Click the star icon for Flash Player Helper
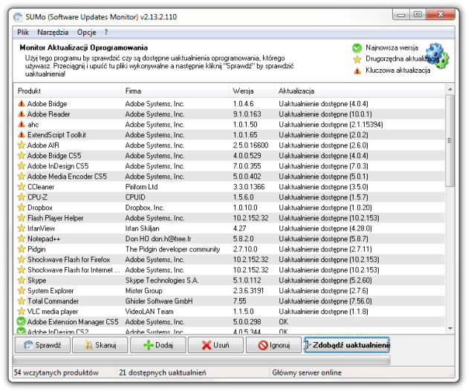Image resolution: width=468 pixels, height=391 pixels. coord(22,218)
